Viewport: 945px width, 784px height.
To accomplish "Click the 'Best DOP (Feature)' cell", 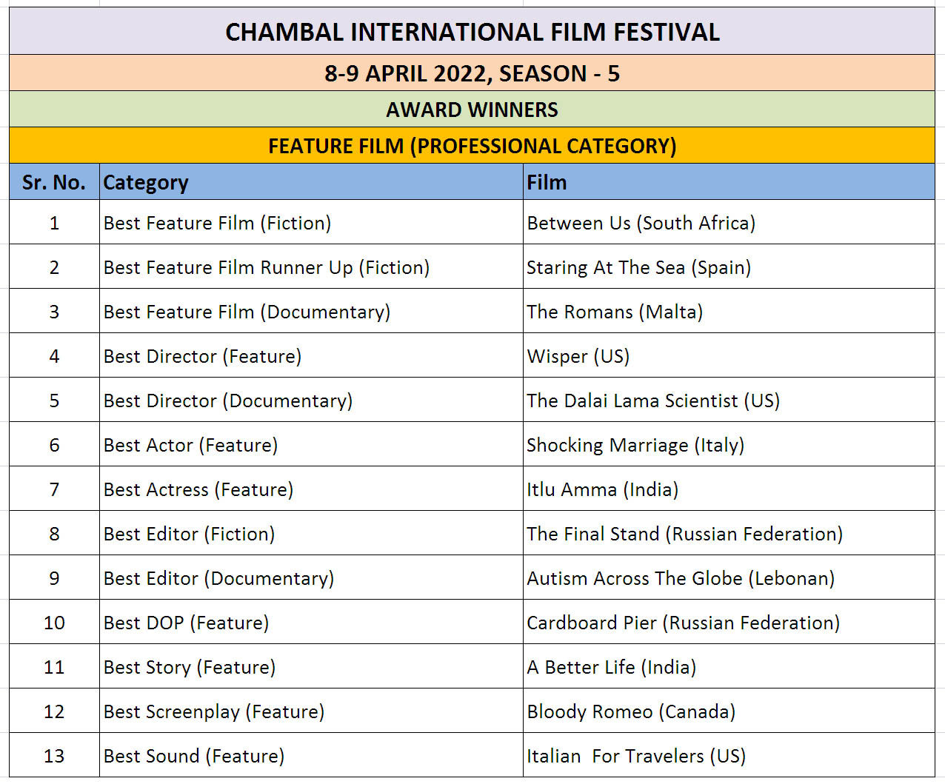I will tap(311, 622).
